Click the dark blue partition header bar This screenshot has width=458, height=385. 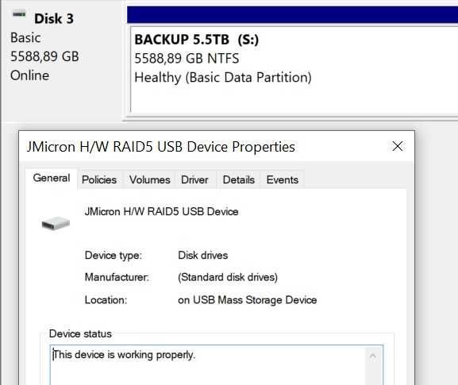click(292, 14)
